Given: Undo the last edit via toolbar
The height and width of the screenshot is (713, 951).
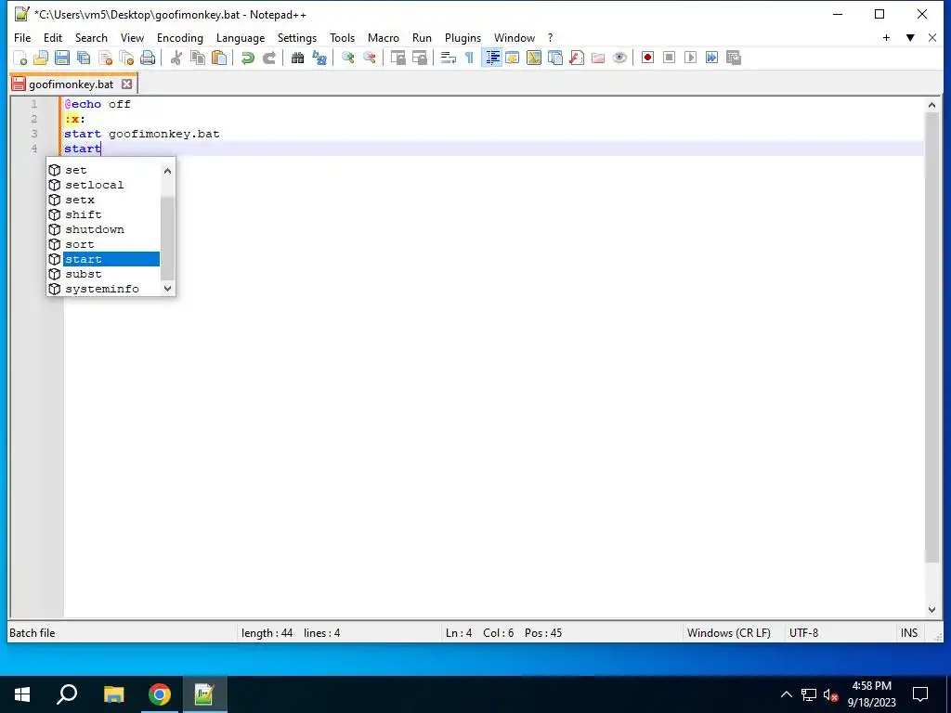Looking at the screenshot, I should pos(247,58).
